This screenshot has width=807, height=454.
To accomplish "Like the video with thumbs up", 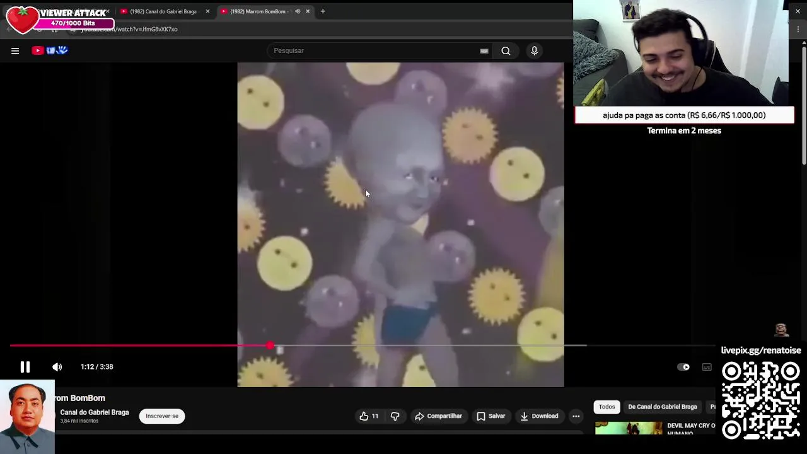I will tap(369, 416).
